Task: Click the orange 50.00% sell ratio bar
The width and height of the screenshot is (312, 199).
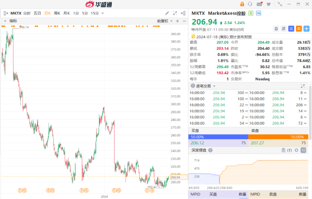Action: click(x=278, y=137)
